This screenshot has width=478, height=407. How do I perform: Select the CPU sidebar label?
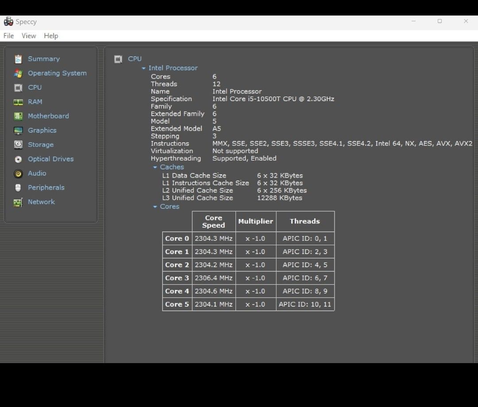pyautogui.click(x=35, y=87)
